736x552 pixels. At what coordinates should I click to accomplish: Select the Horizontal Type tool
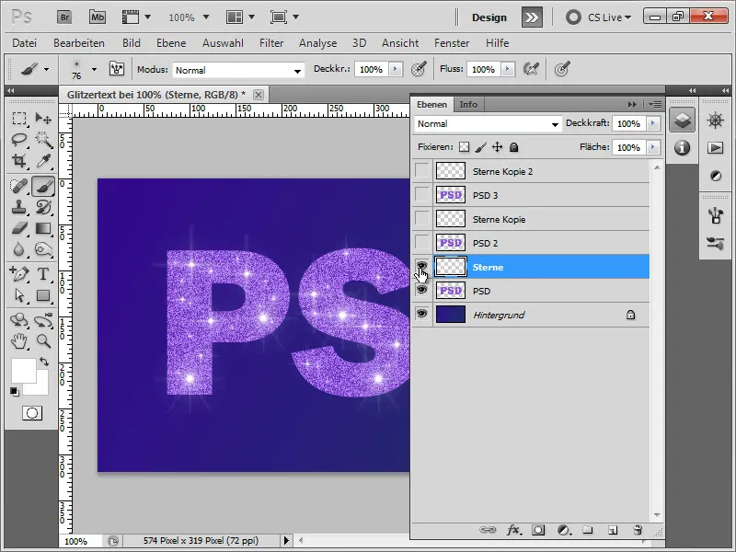click(x=43, y=273)
